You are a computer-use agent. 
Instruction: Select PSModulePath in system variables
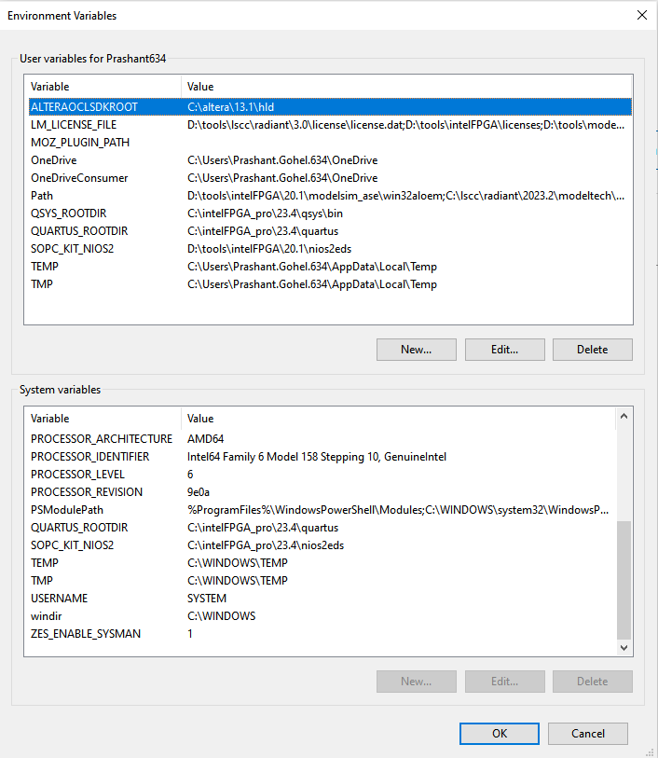pos(68,510)
